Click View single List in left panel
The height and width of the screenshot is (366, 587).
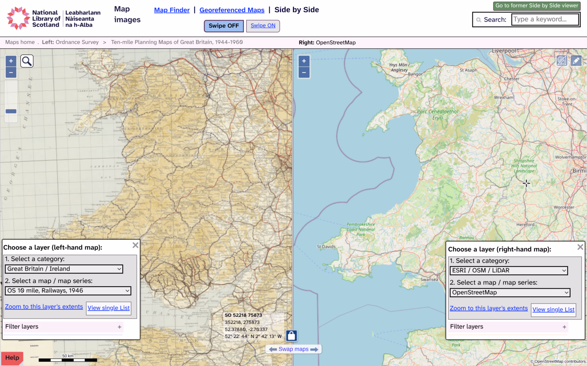[x=108, y=308]
